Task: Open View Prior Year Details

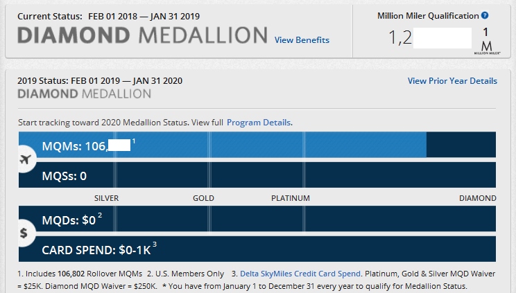Action: 452,80
